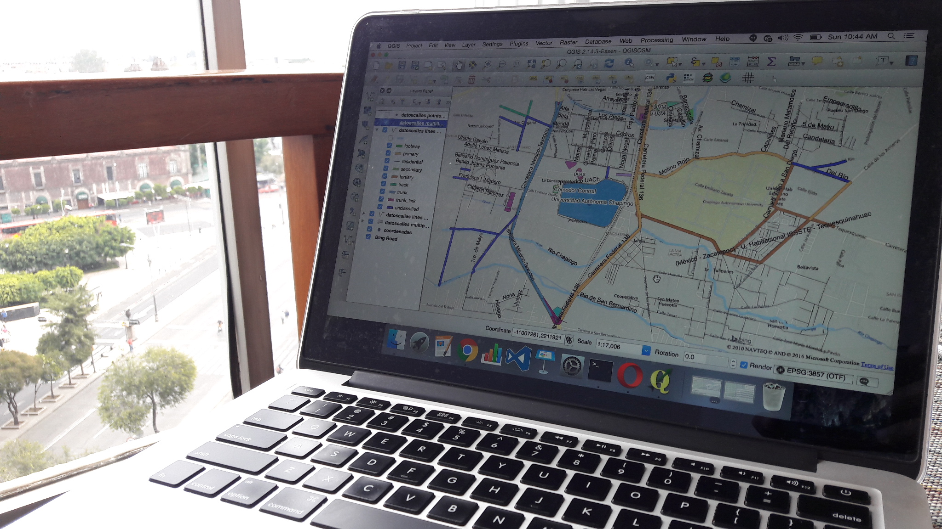Toggle the secondary category checkbox
Screen dimensions: 942x529
(x=386, y=169)
